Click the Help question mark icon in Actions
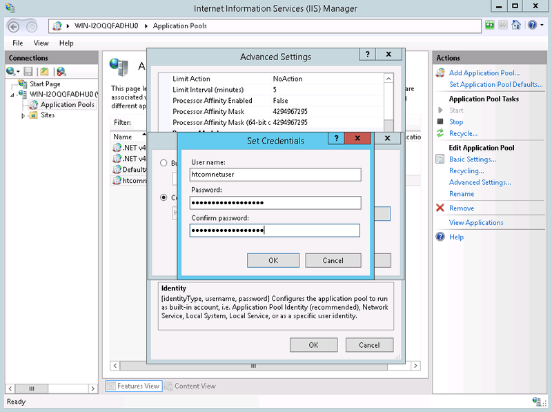This screenshot has width=552, height=412. tap(440, 237)
